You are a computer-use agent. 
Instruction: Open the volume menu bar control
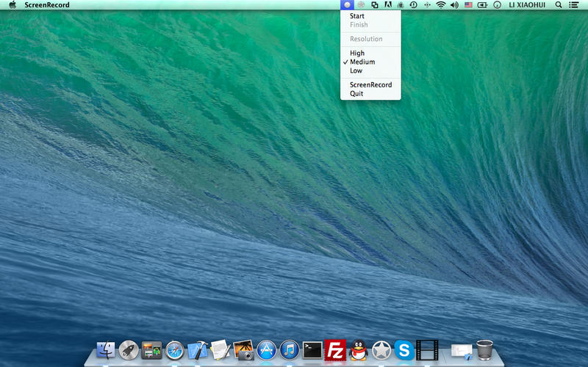coord(454,4)
